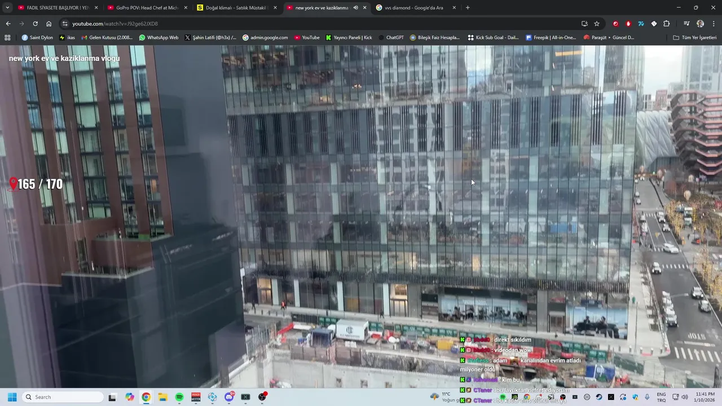Image resolution: width=722 pixels, height=406 pixels.
Task: Go to the browser home page
Action: point(49,24)
